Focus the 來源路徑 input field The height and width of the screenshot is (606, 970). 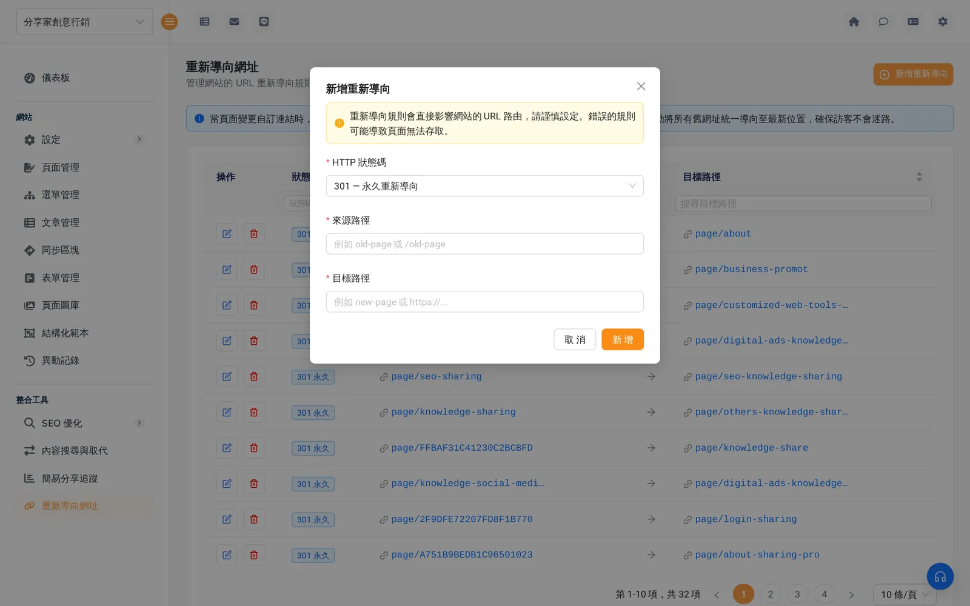484,244
